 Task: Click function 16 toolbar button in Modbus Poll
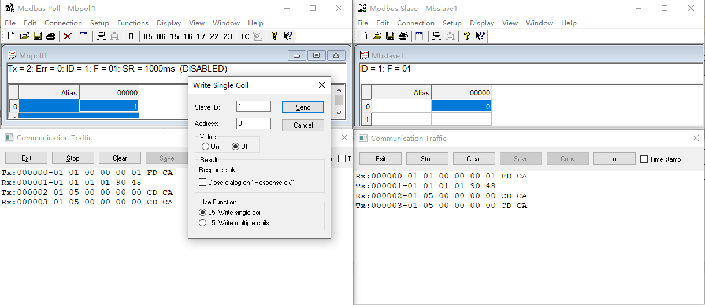[x=188, y=36]
